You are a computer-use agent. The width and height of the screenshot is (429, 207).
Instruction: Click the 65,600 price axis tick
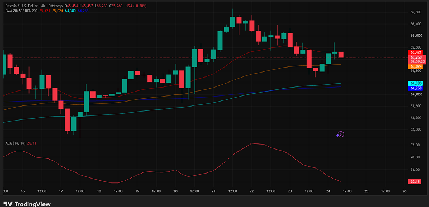(416, 47)
